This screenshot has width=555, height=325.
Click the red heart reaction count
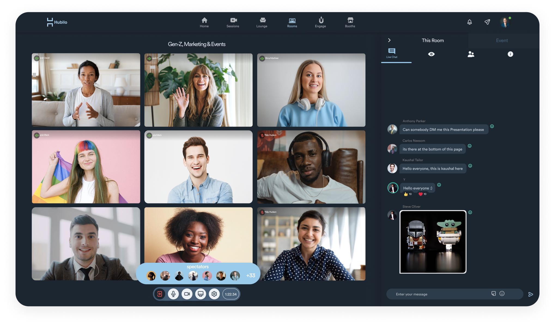(422, 194)
